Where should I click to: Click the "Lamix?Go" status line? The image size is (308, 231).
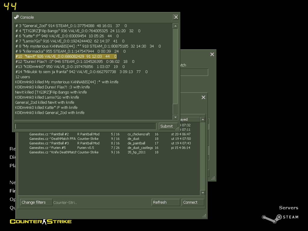[x=70, y=41]
